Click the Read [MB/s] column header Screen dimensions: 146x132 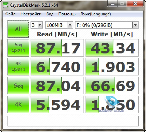pyautogui.click(x=57, y=34)
